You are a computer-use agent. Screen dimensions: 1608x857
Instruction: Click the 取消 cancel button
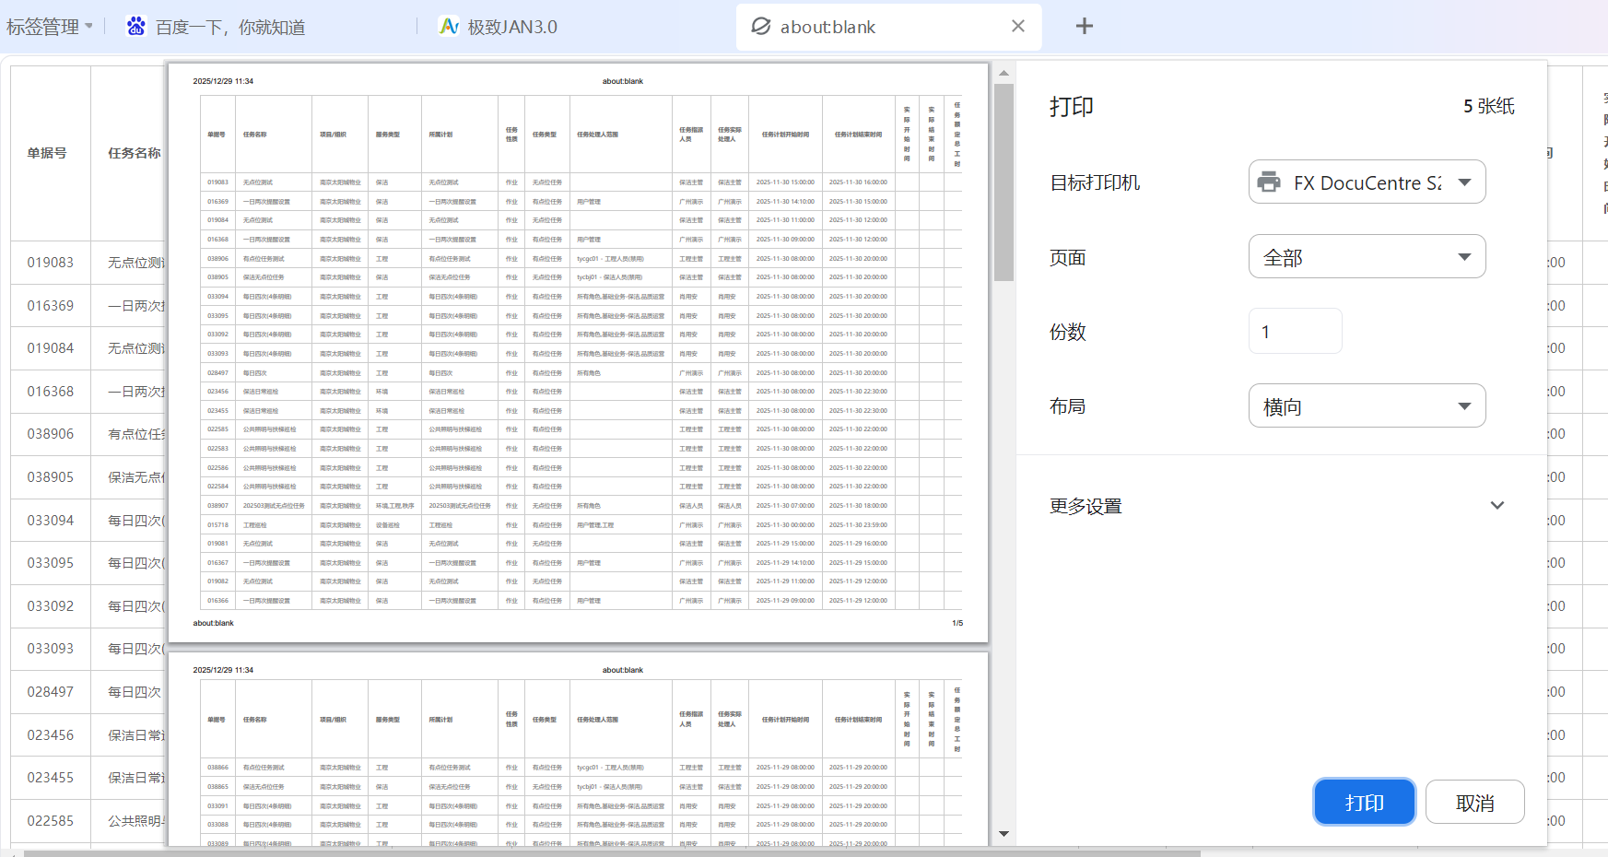1475,803
